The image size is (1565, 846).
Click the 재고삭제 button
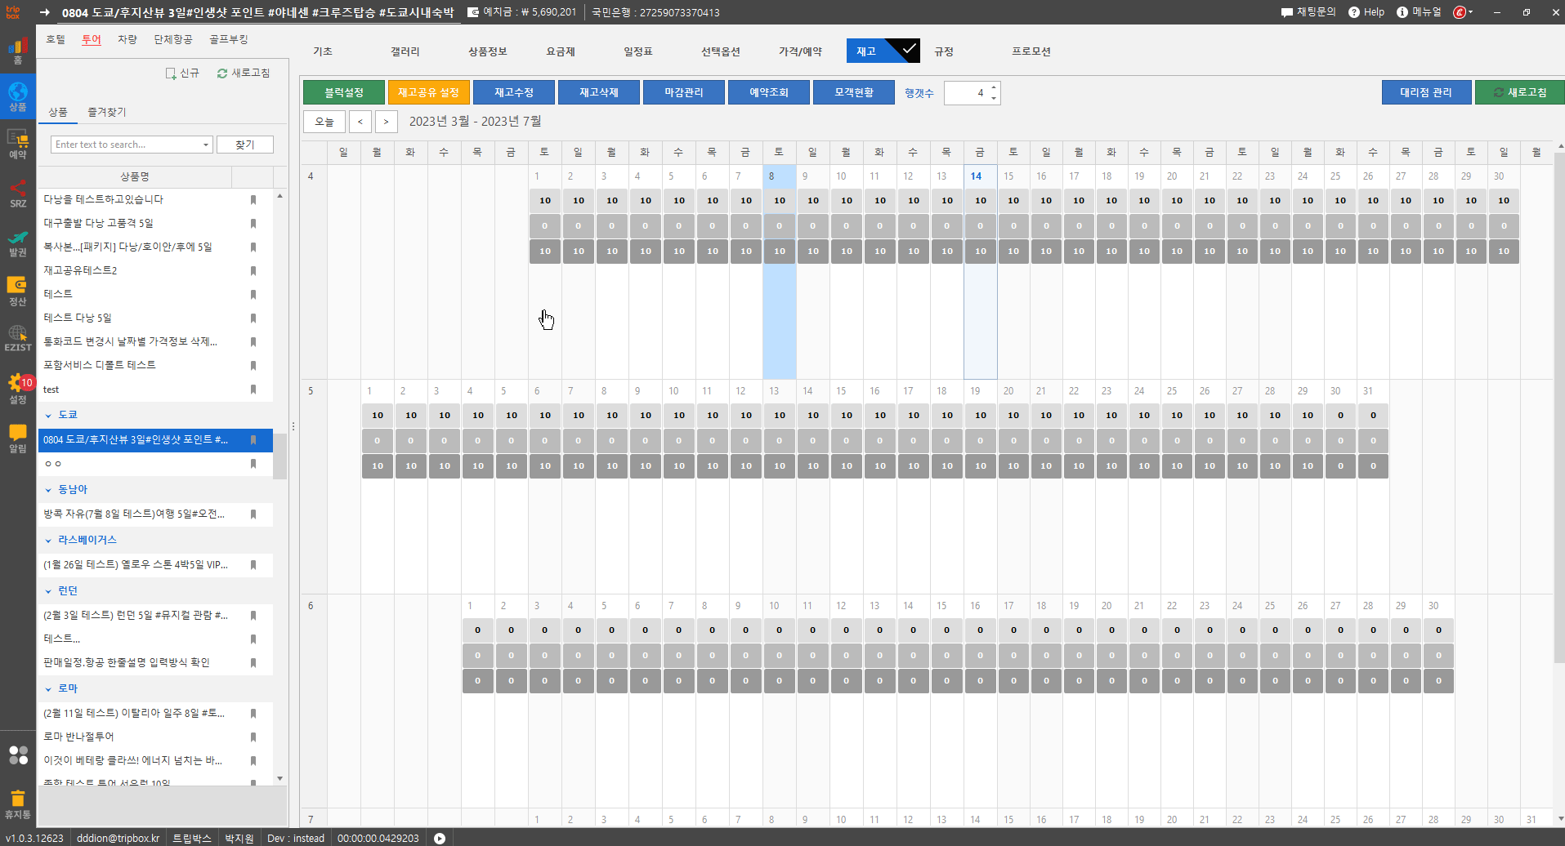coord(599,92)
